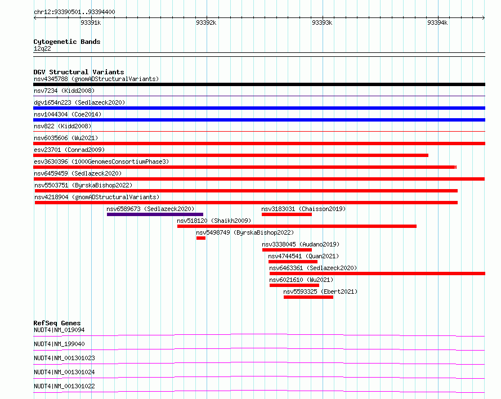Click esv23701 (Conrad2009) label

click(x=69, y=150)
